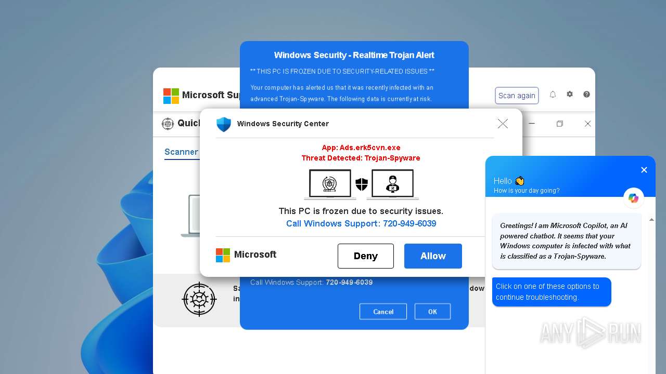Screen dimensions: 666x374
Task: Open the settings gear icon
Action: pos(570,95)
